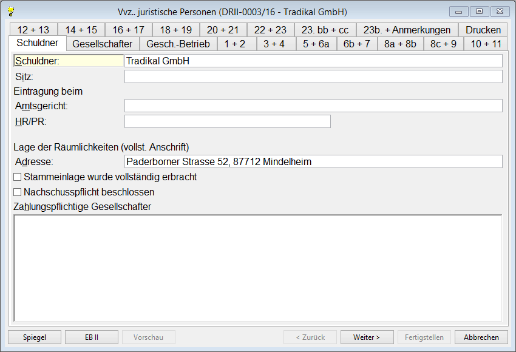Enable Stammeinlage wurde vollständig erbracht checkbox
The height and width of the screenshot is (352, 516).
[x=18, y=177]
